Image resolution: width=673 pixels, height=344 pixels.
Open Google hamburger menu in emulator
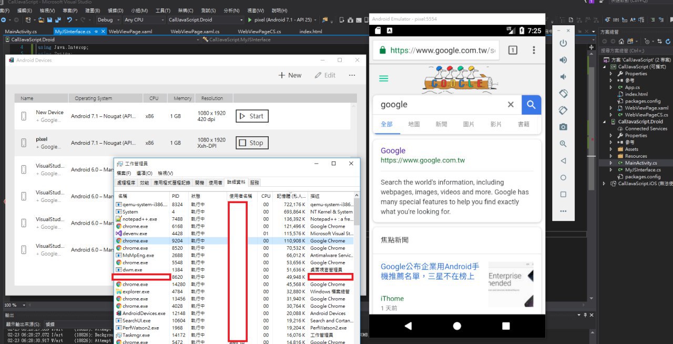(384, 78)
